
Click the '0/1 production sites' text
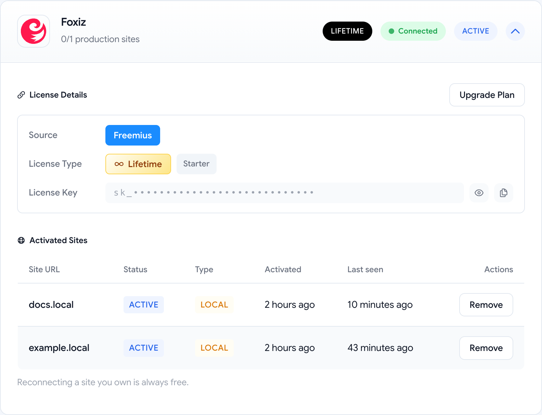[x=100, y=39]
